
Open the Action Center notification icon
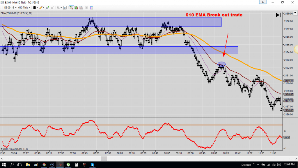(x=279, y=165)
